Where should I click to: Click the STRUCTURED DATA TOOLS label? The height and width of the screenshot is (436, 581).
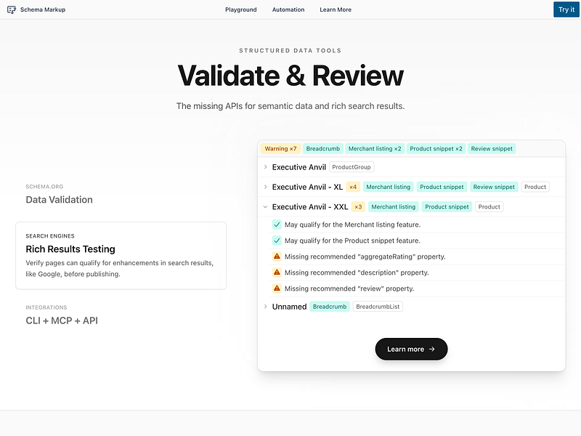[x=290, y=50]
